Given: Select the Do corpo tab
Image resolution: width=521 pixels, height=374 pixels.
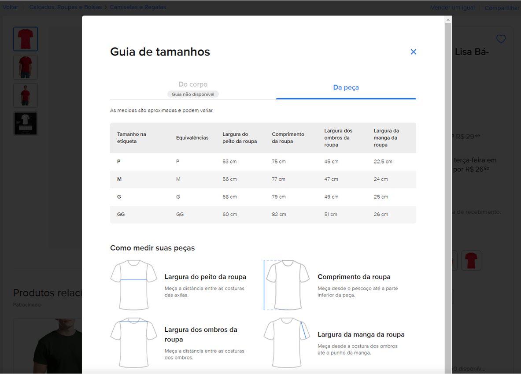Looking at the screenshot, I should tap(193, 85).
